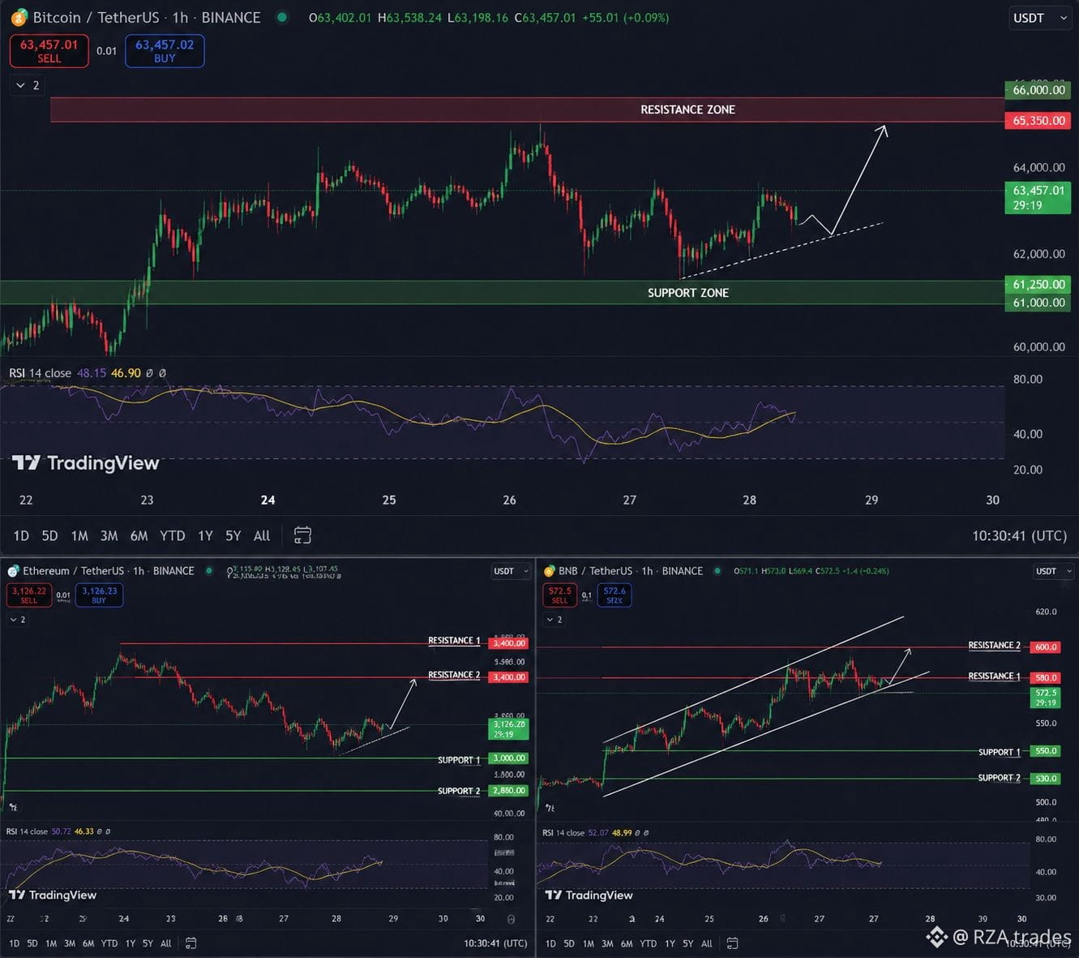
Task: Click the TradingView logo on the Bitcoin chart
Action: pyautogui.click(x=85, y=463)
